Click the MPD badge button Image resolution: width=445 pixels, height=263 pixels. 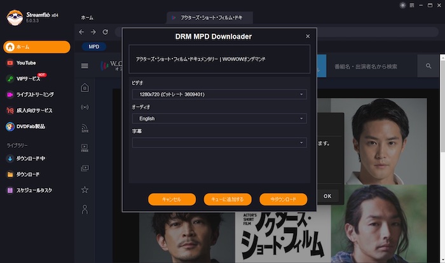tap(94, 46)
